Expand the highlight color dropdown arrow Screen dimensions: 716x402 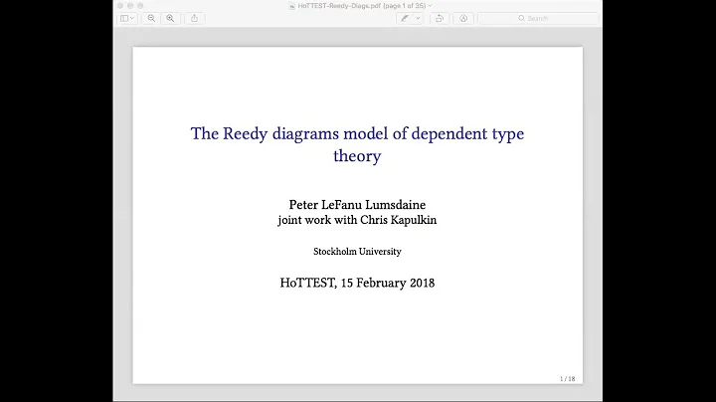[x=418, y=18]
